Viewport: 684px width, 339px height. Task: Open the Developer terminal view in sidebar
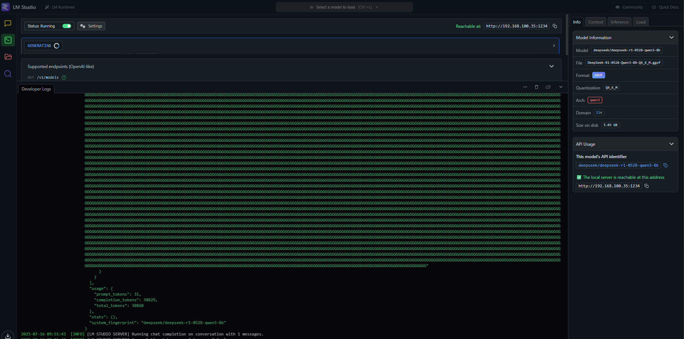coord(8,40)
